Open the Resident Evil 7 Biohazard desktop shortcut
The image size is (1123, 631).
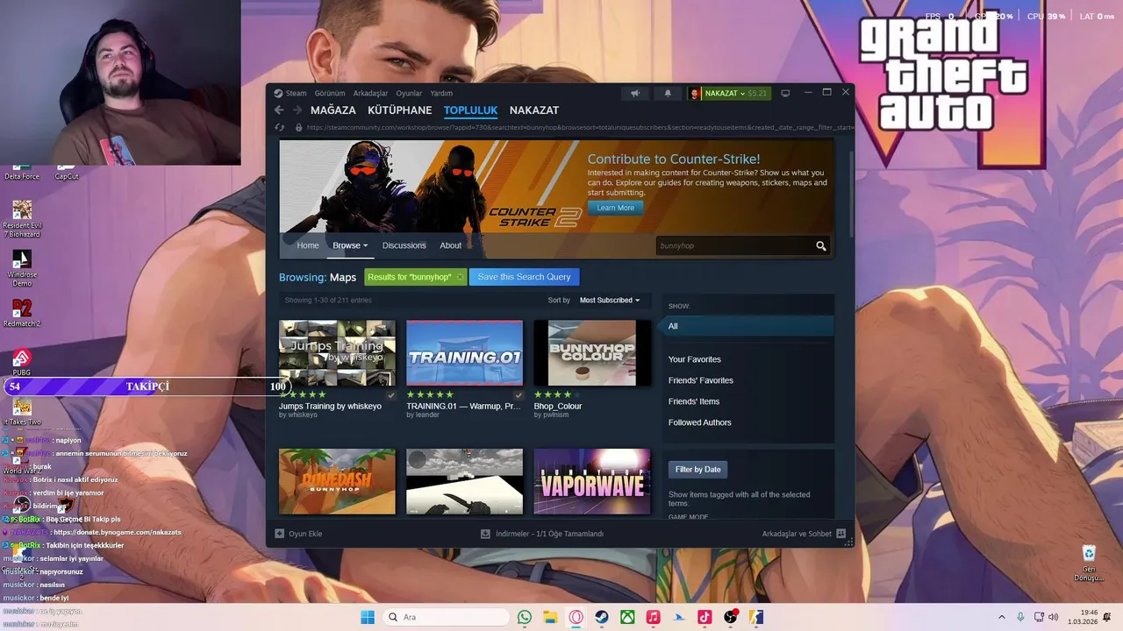point(22,219)
